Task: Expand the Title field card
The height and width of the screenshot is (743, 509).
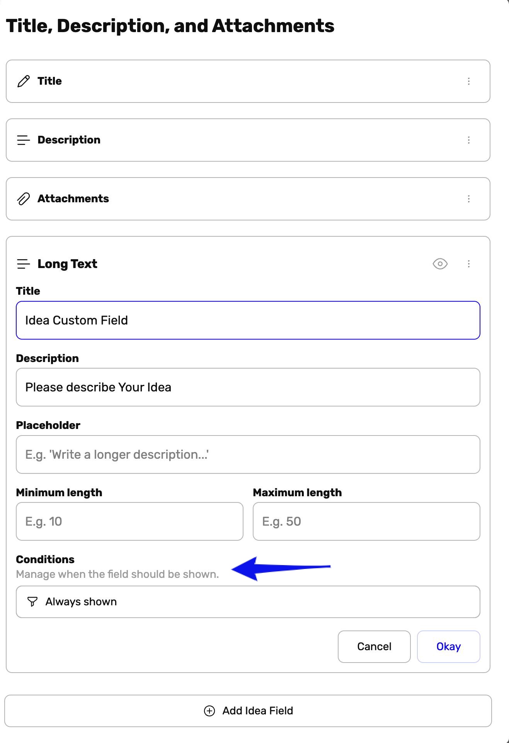Action: [x=248, y=81]
